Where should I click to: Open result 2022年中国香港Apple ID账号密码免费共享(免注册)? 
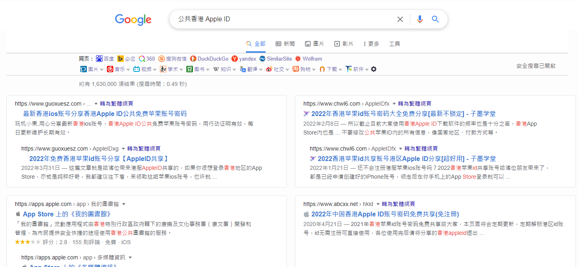click(x=385, y=214)
